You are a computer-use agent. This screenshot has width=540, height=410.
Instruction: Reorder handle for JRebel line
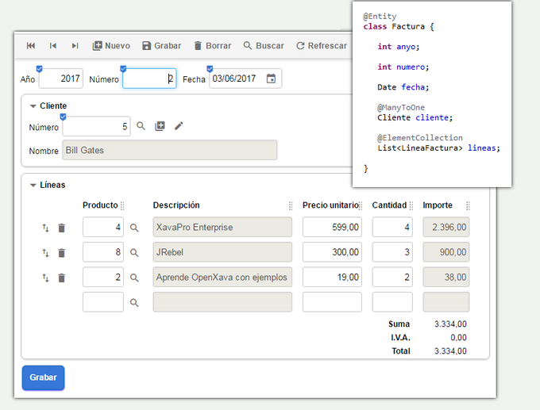[x=45, y=253]
